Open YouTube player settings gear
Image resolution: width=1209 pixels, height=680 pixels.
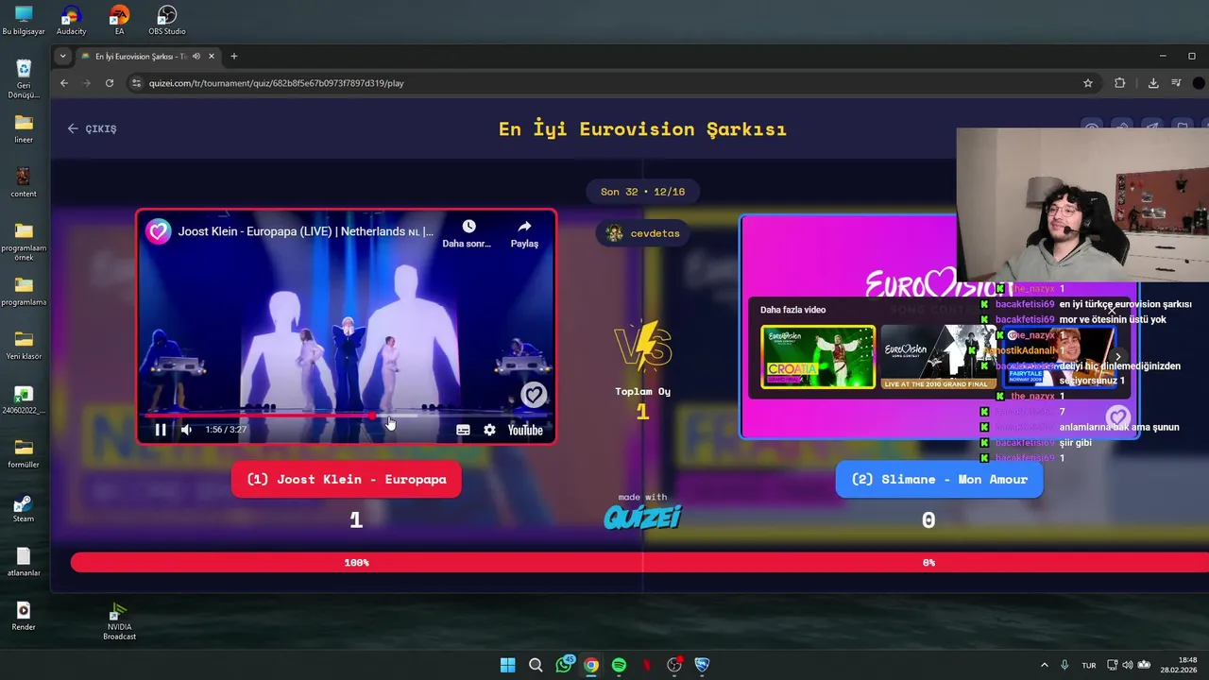(489, 430)
